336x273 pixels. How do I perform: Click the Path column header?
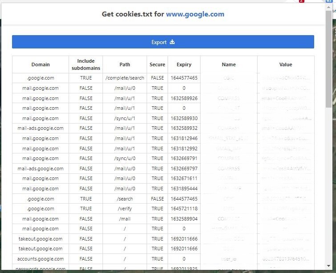pos(125,64)
